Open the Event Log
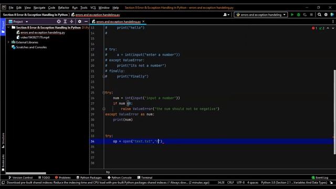This screenshot has width=336, height=189. pos(320,177)
